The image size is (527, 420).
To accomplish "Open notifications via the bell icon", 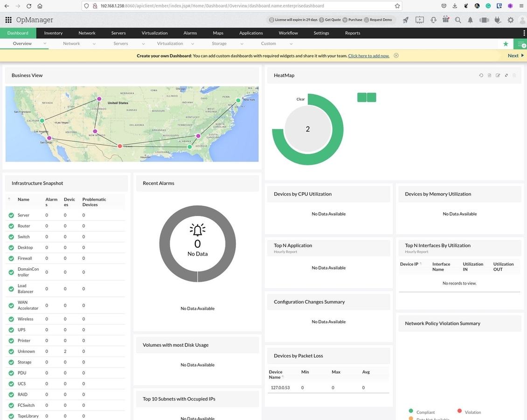I will tap(470, 20).
